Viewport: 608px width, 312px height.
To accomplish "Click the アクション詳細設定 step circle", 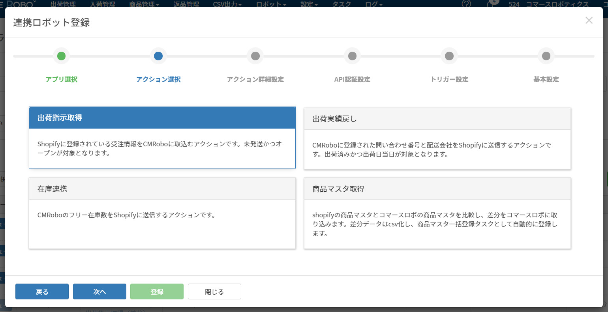I will click(255, 56).
